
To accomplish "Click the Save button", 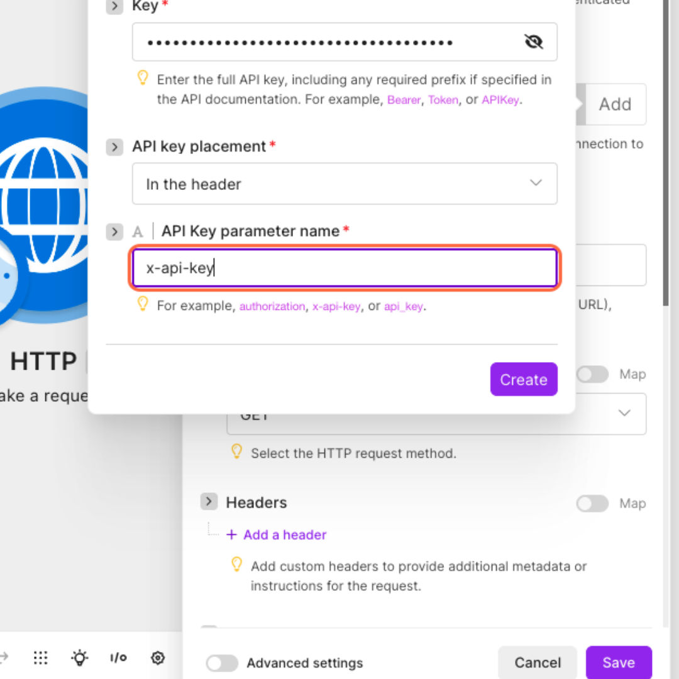I will point(619,663).
